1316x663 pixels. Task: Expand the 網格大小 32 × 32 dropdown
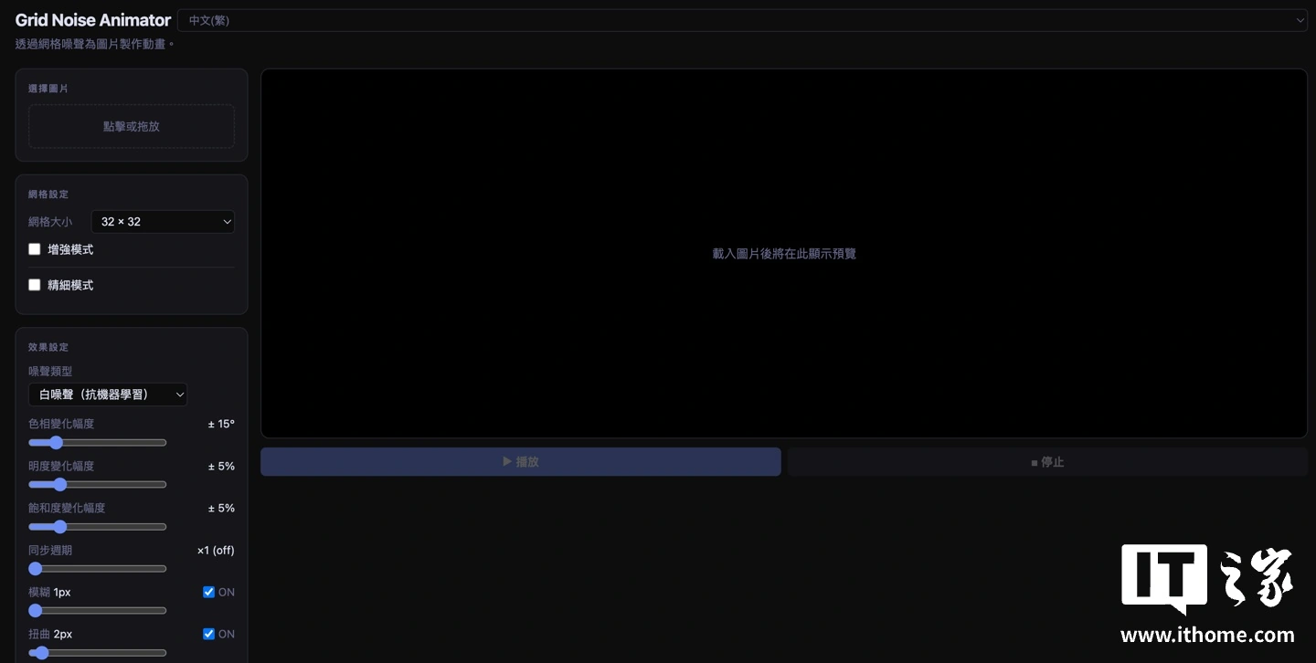pos(163,222)
